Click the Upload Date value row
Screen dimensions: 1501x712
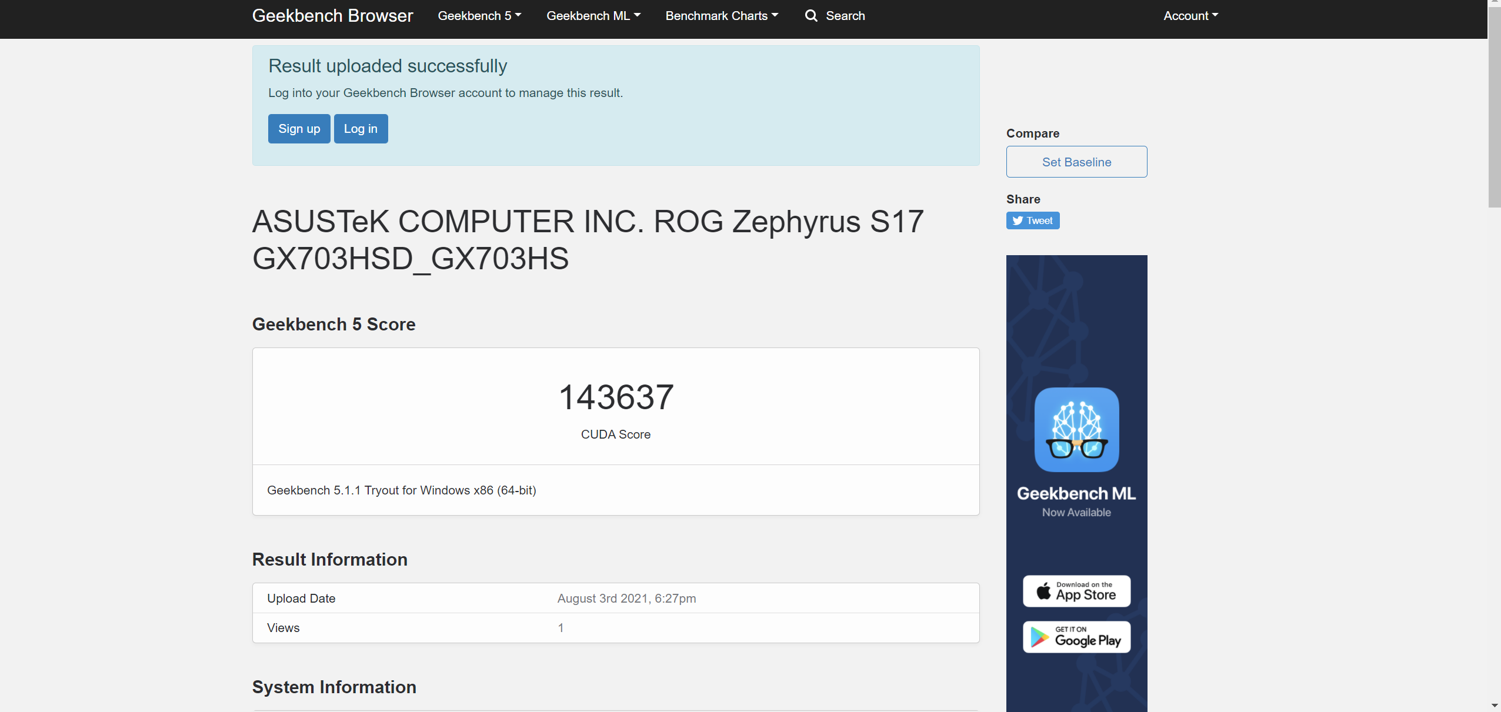[x=626, y=599]
